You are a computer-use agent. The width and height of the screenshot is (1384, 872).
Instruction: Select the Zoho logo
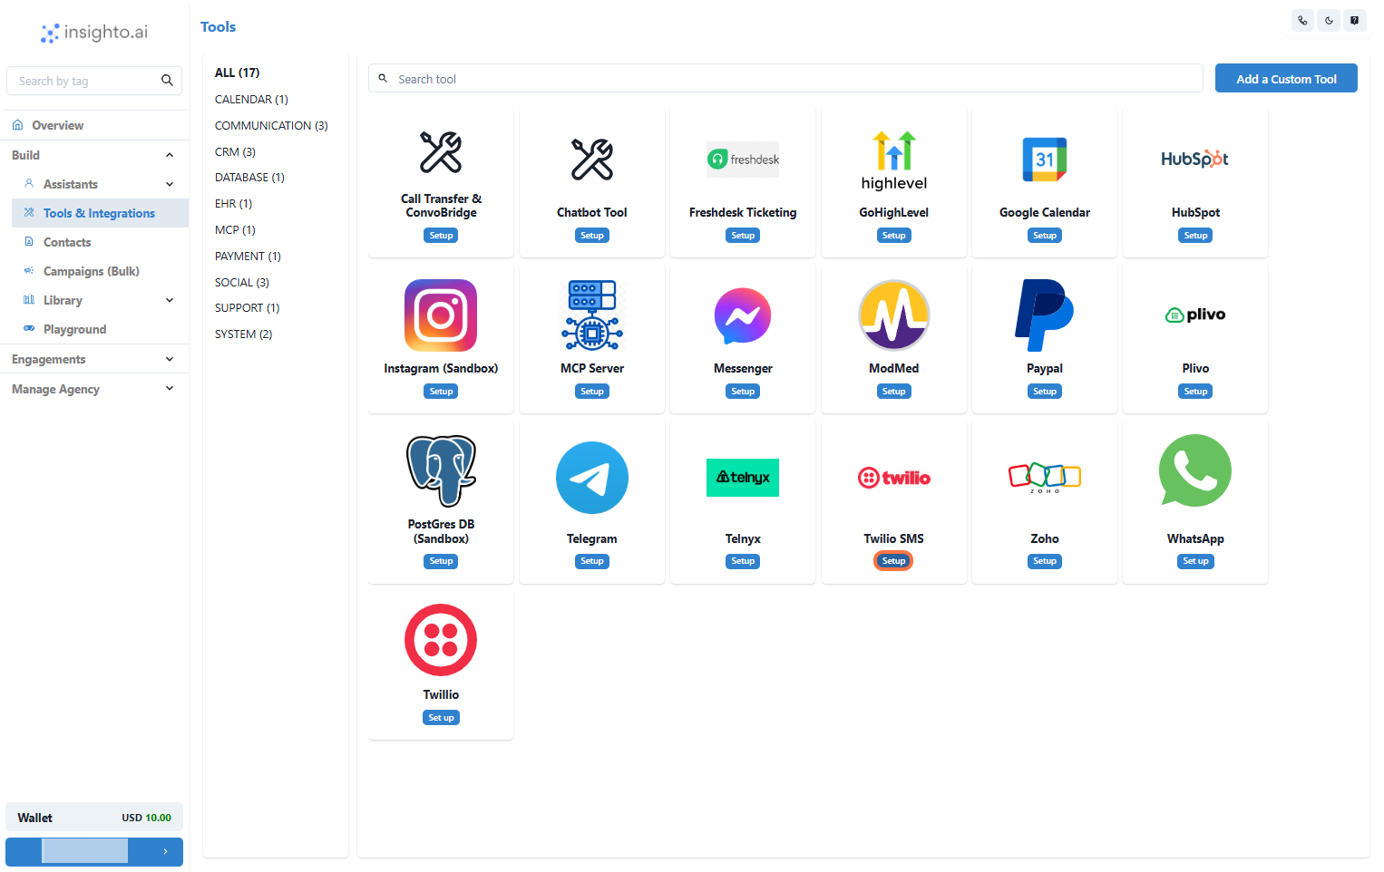[1045, 478]
